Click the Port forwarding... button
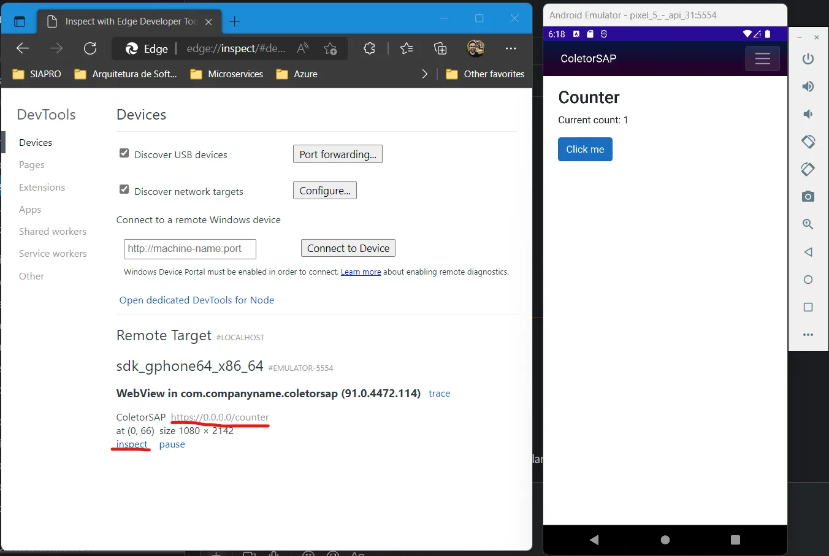The width and height of the screenshot is (829, 556). [338, 154]
